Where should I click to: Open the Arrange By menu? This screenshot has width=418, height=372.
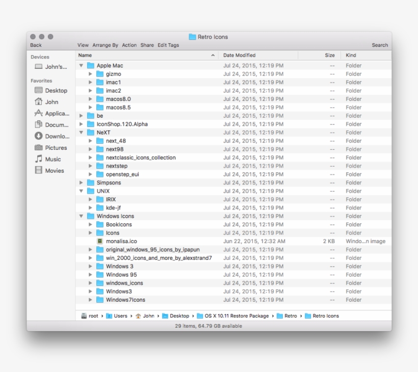pos(105,45)
